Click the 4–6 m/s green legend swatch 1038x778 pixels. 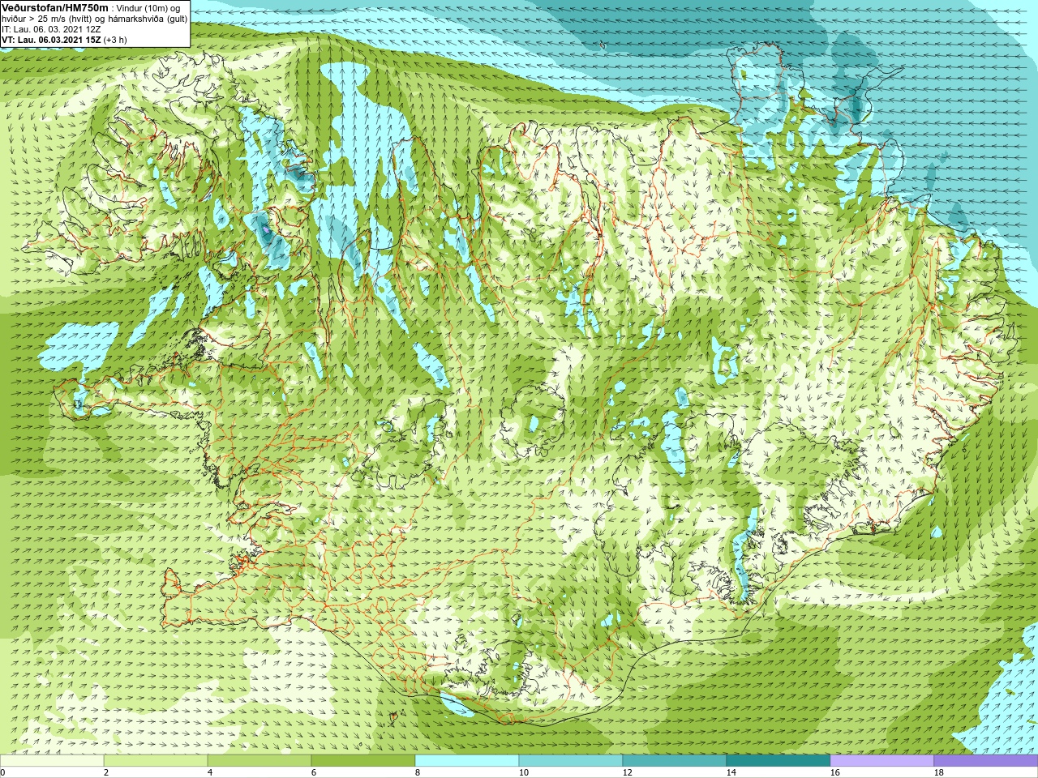[259, 761]
